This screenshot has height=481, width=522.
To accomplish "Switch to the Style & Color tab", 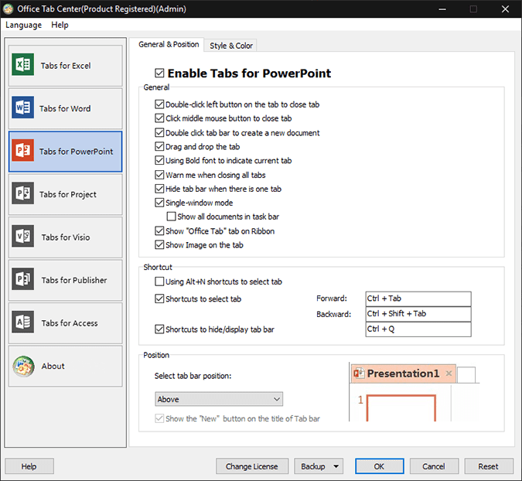I will (x=231, y=46).
